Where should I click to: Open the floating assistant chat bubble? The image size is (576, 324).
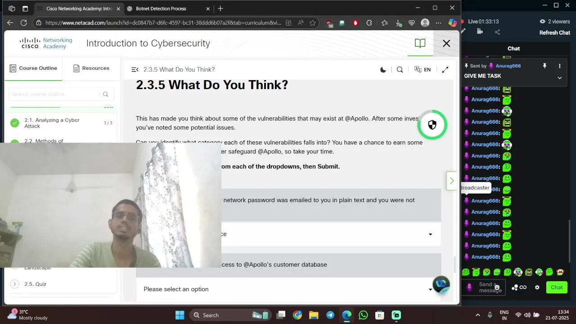pos(441,284)
